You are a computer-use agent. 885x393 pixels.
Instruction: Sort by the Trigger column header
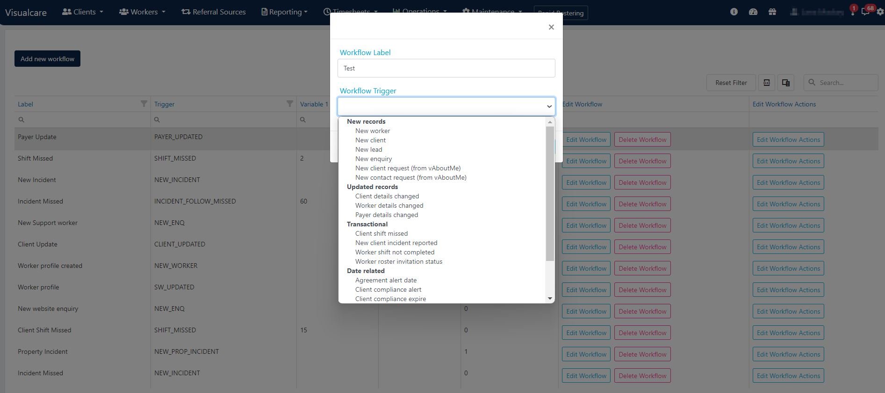point(164,104)
